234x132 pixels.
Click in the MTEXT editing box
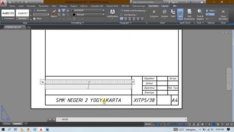[x=88, y=87]
